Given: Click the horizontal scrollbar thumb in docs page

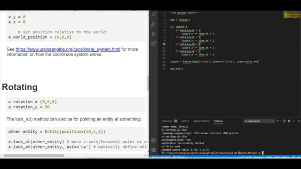Looking at the screenshot, I should 34,155.
